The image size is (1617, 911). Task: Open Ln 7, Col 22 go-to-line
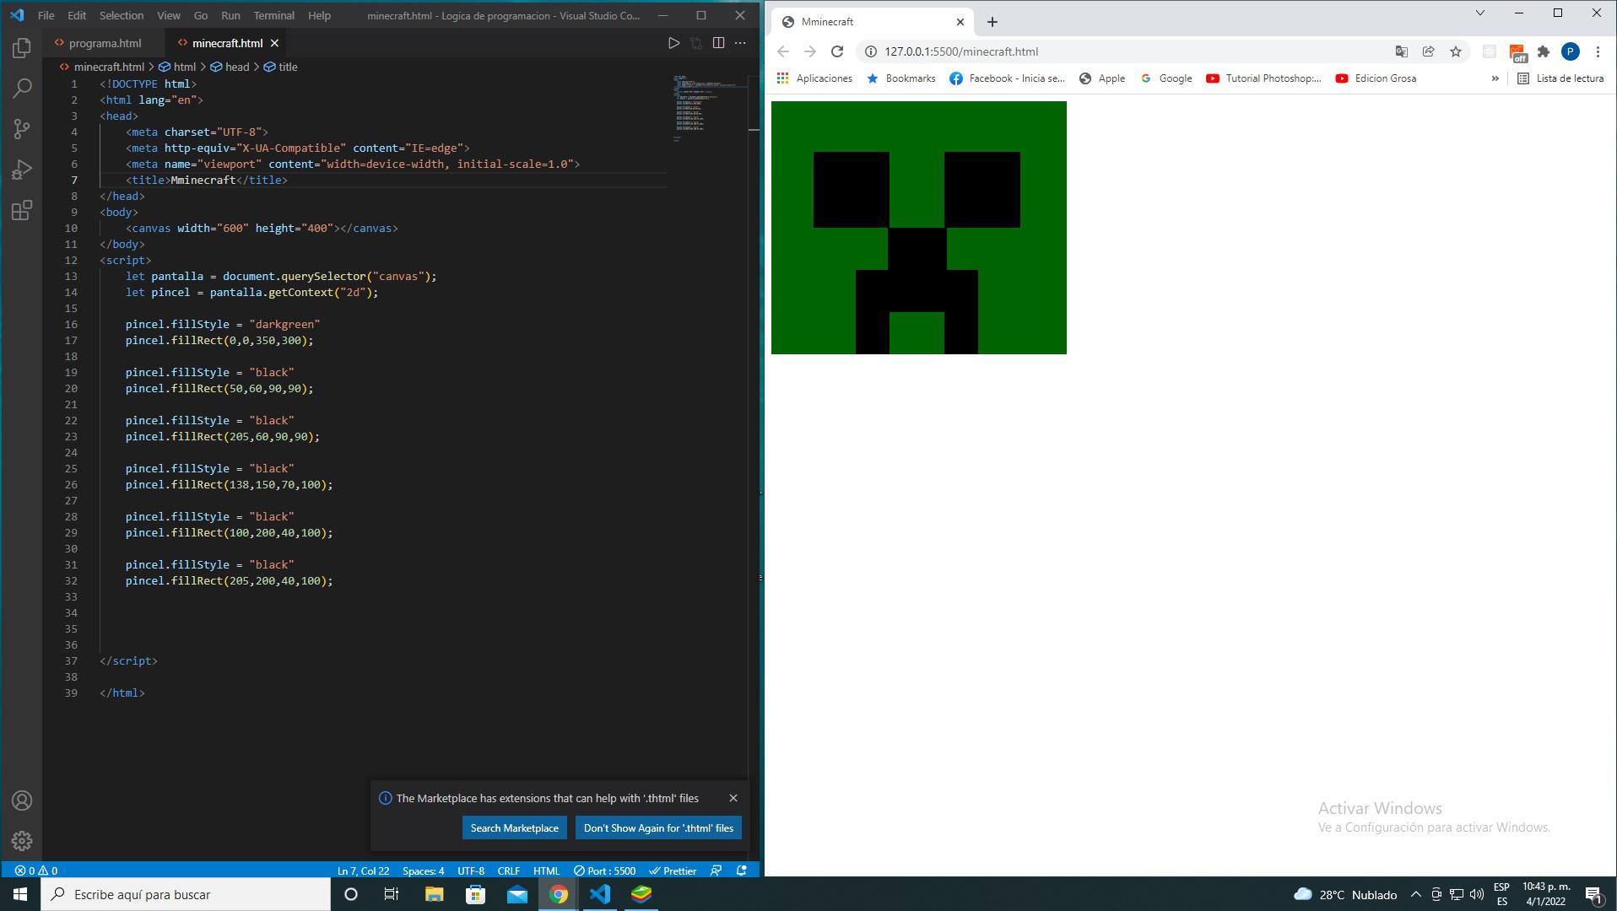click(363, 871)
